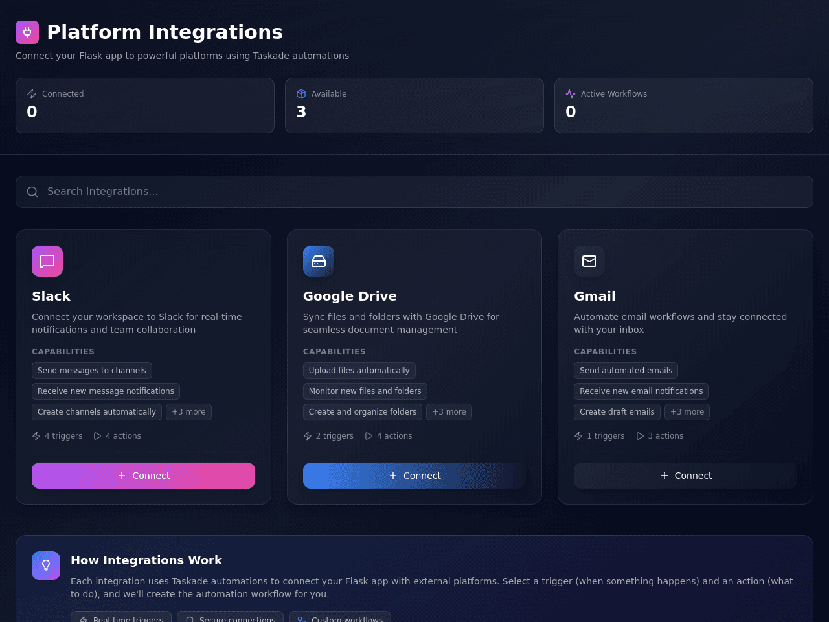This screenshot has height=622, width=829.
Task: Click the triggers bolt icon in Slack card
Action: [36, 436]
